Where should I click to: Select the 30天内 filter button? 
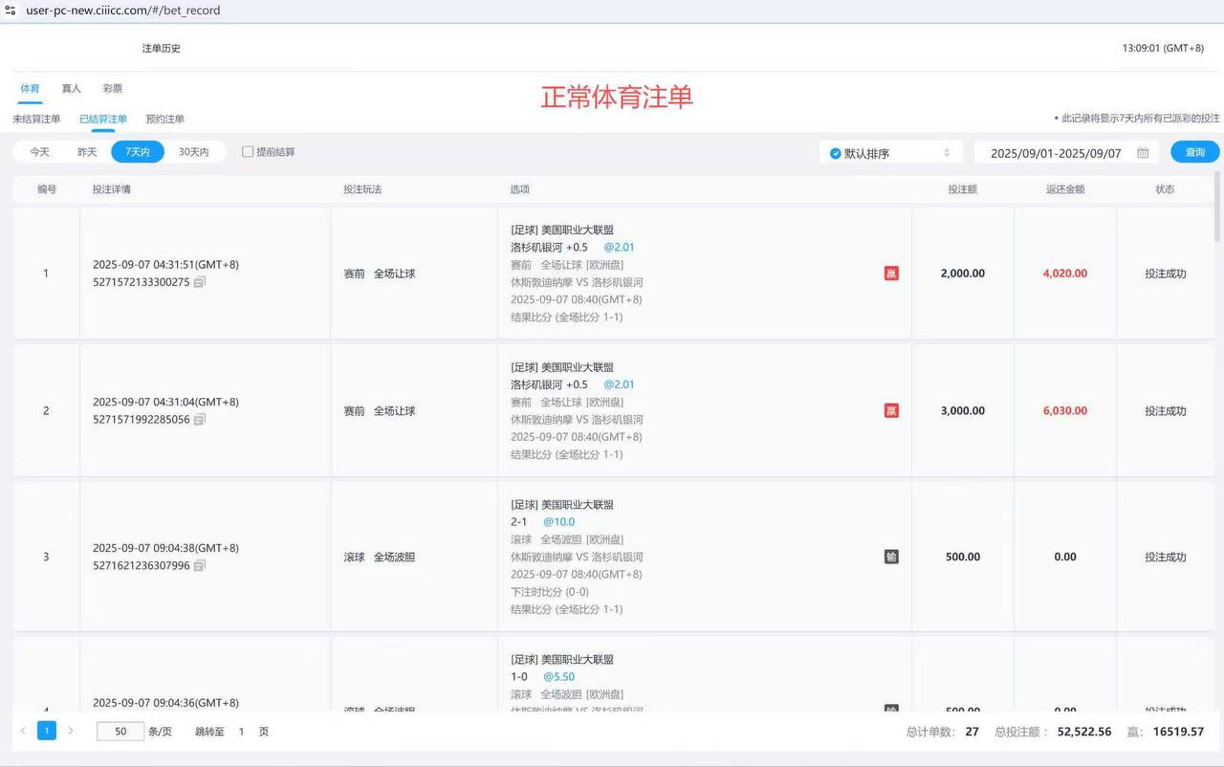(193, 151)
